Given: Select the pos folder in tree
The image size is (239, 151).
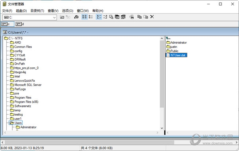Looking at the screenshot, I should (14, 94).
